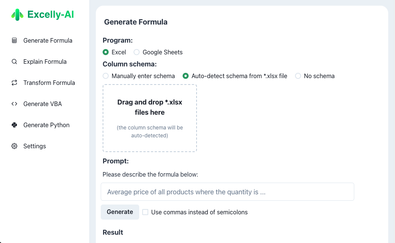Click the formula description input field

[x=227, y=192]
